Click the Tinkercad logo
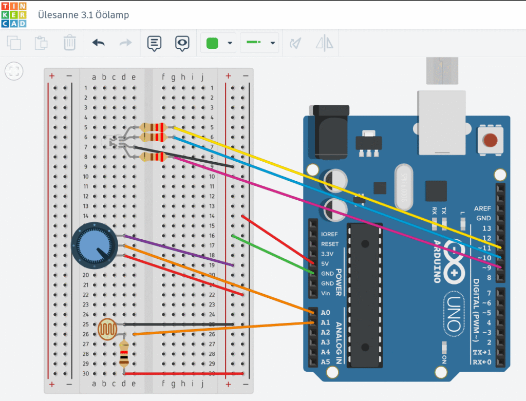 point(14,15)
